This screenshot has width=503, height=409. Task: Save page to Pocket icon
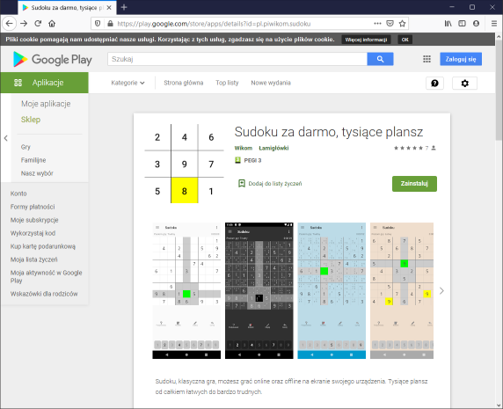pyautogui.click(x=390, y=24)
